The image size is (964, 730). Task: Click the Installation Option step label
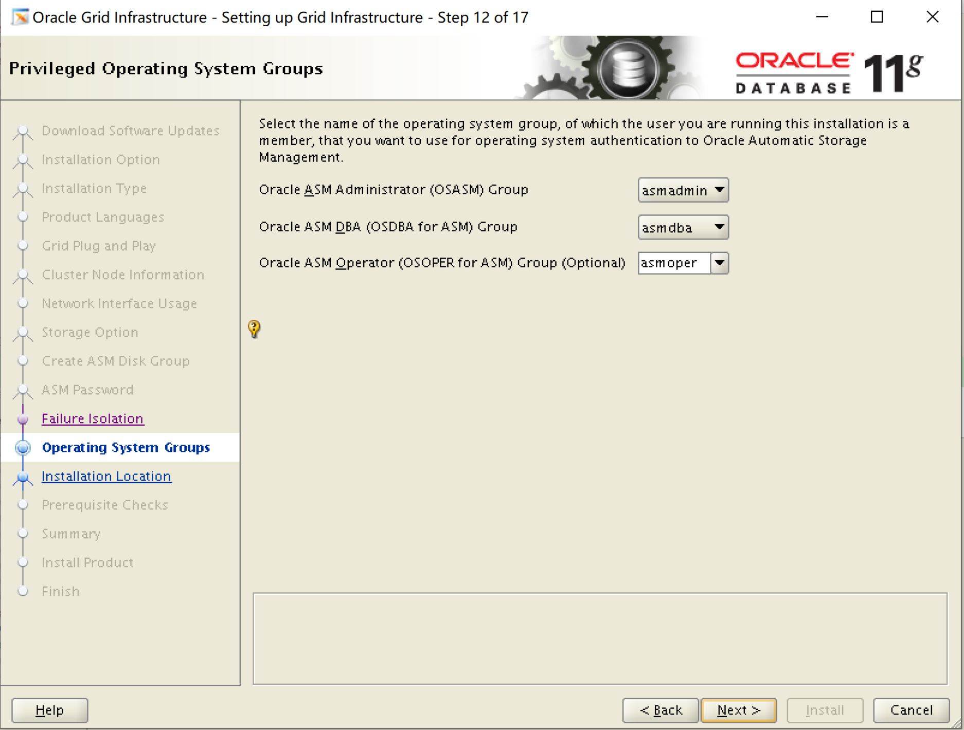click(101, 159)
